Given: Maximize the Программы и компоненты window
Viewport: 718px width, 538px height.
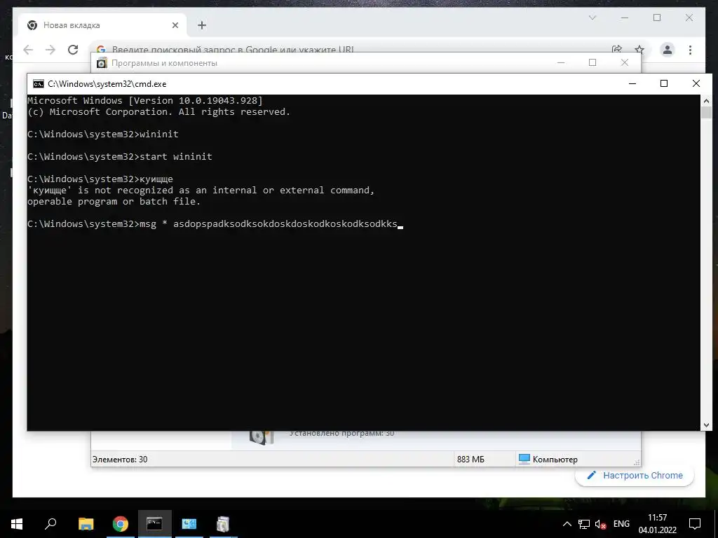Looking at the screenshot, I should click(x=592, y=62).
